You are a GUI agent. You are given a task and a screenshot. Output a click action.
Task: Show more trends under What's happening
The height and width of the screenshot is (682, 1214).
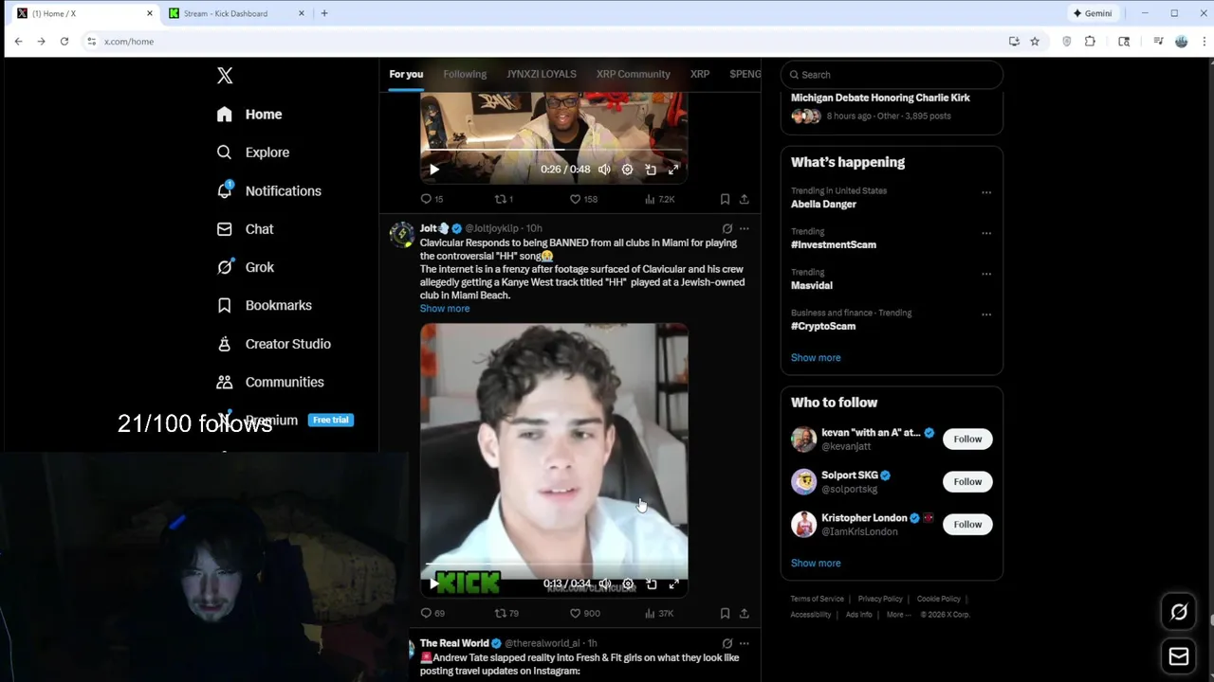click(816, 358)
